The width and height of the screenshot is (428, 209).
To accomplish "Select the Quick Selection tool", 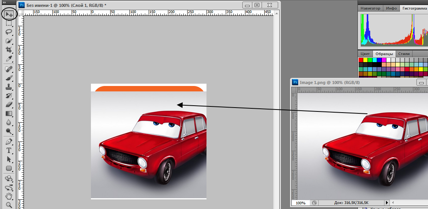I will 9,41.
